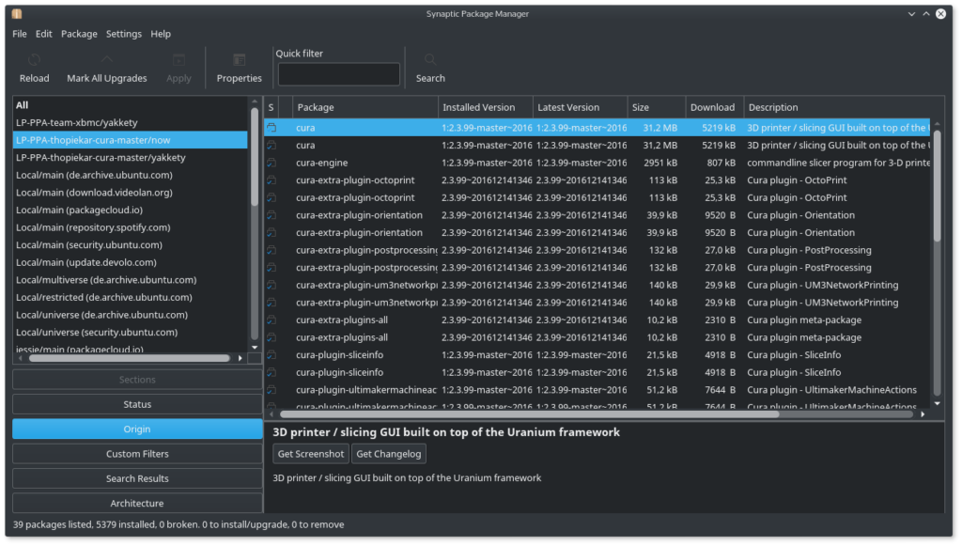The height and width of the screenshot is (546, 962).
Task: Click the Mark All Upgrades icon
Action: coord(107,60)
